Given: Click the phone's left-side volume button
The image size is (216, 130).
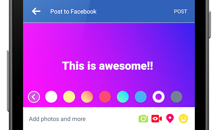Looking at the screenshot, I should coord(8,80).
